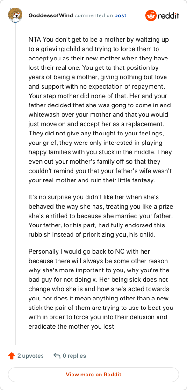Click the "View more on Reddit" button
Image resolution: width=187 pixels, height=390 pixels.
tap(93, 375)
